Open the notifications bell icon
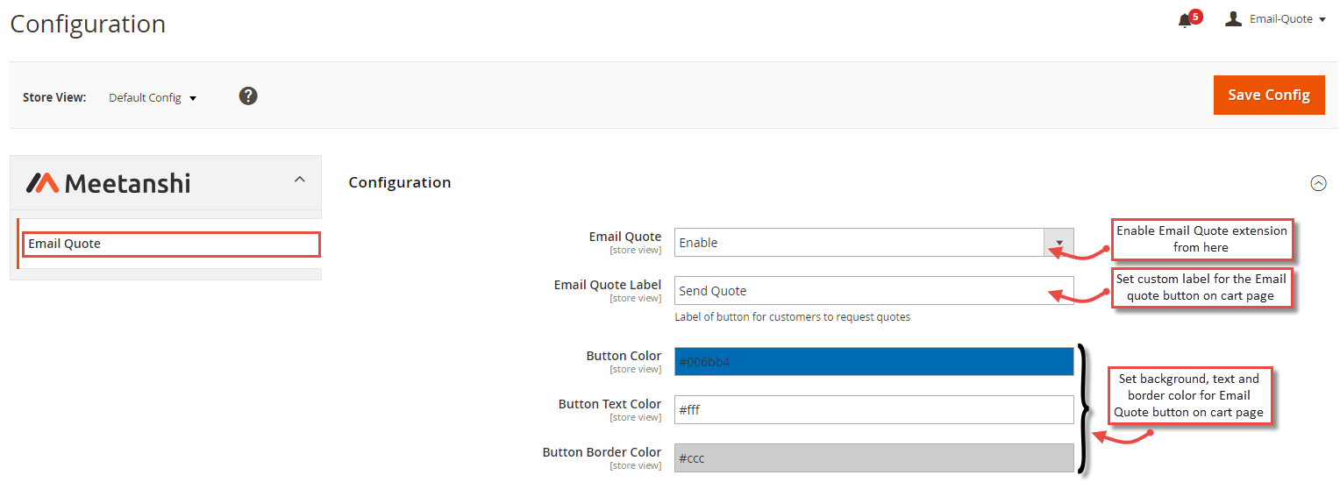 coord(1184,21)
